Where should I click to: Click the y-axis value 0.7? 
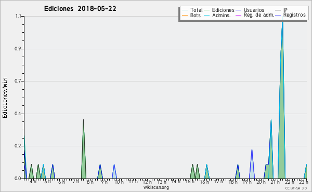18,81
